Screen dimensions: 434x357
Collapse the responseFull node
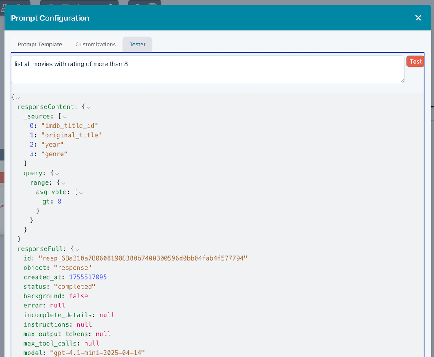click(x=78, y=249)
